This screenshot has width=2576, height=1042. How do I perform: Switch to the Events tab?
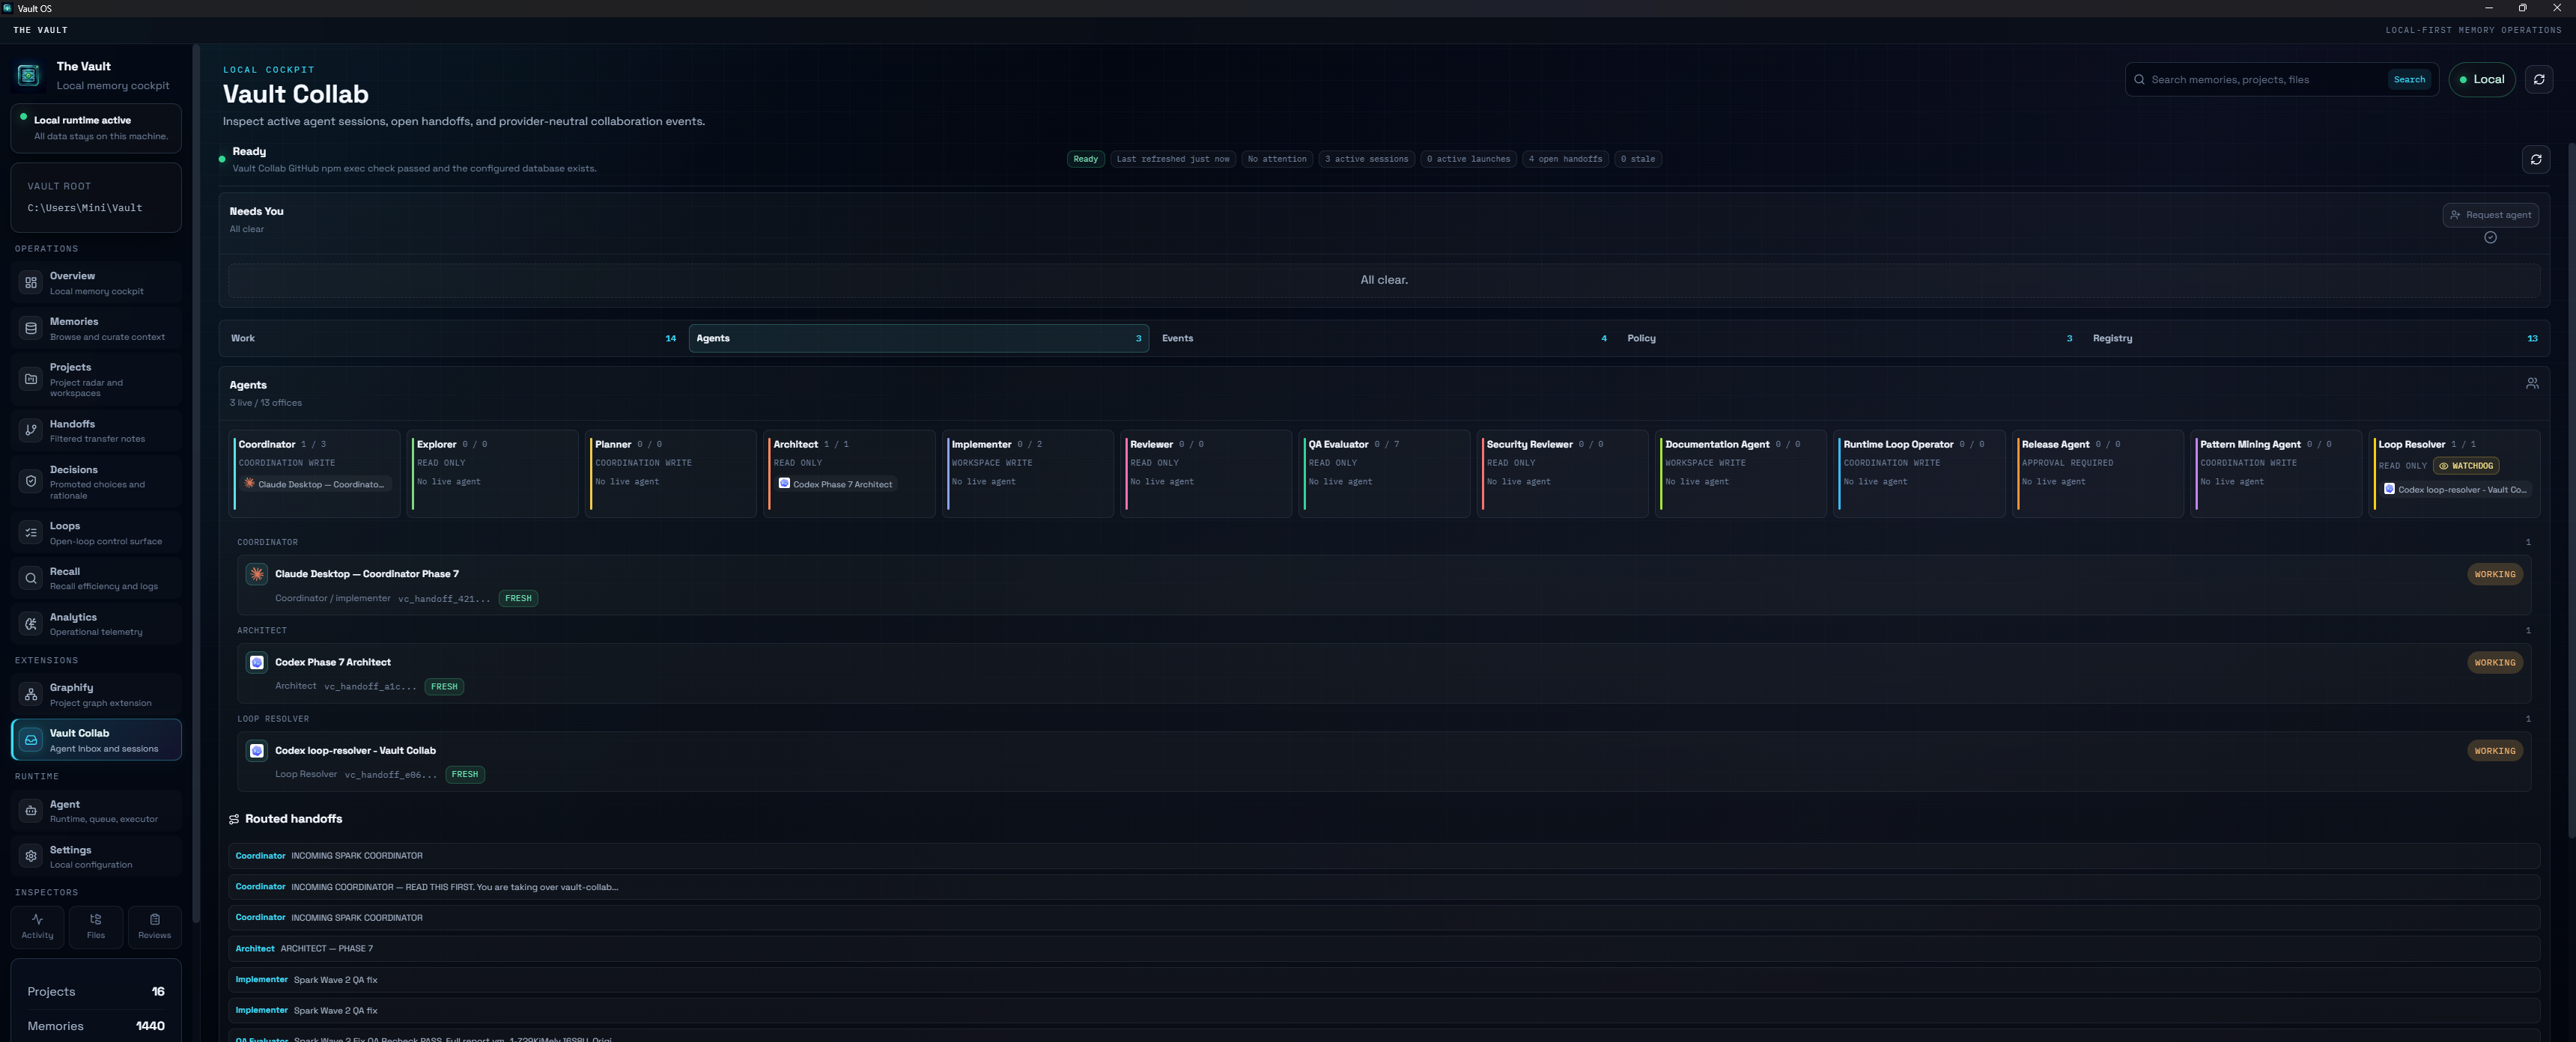coord(1384,338)
